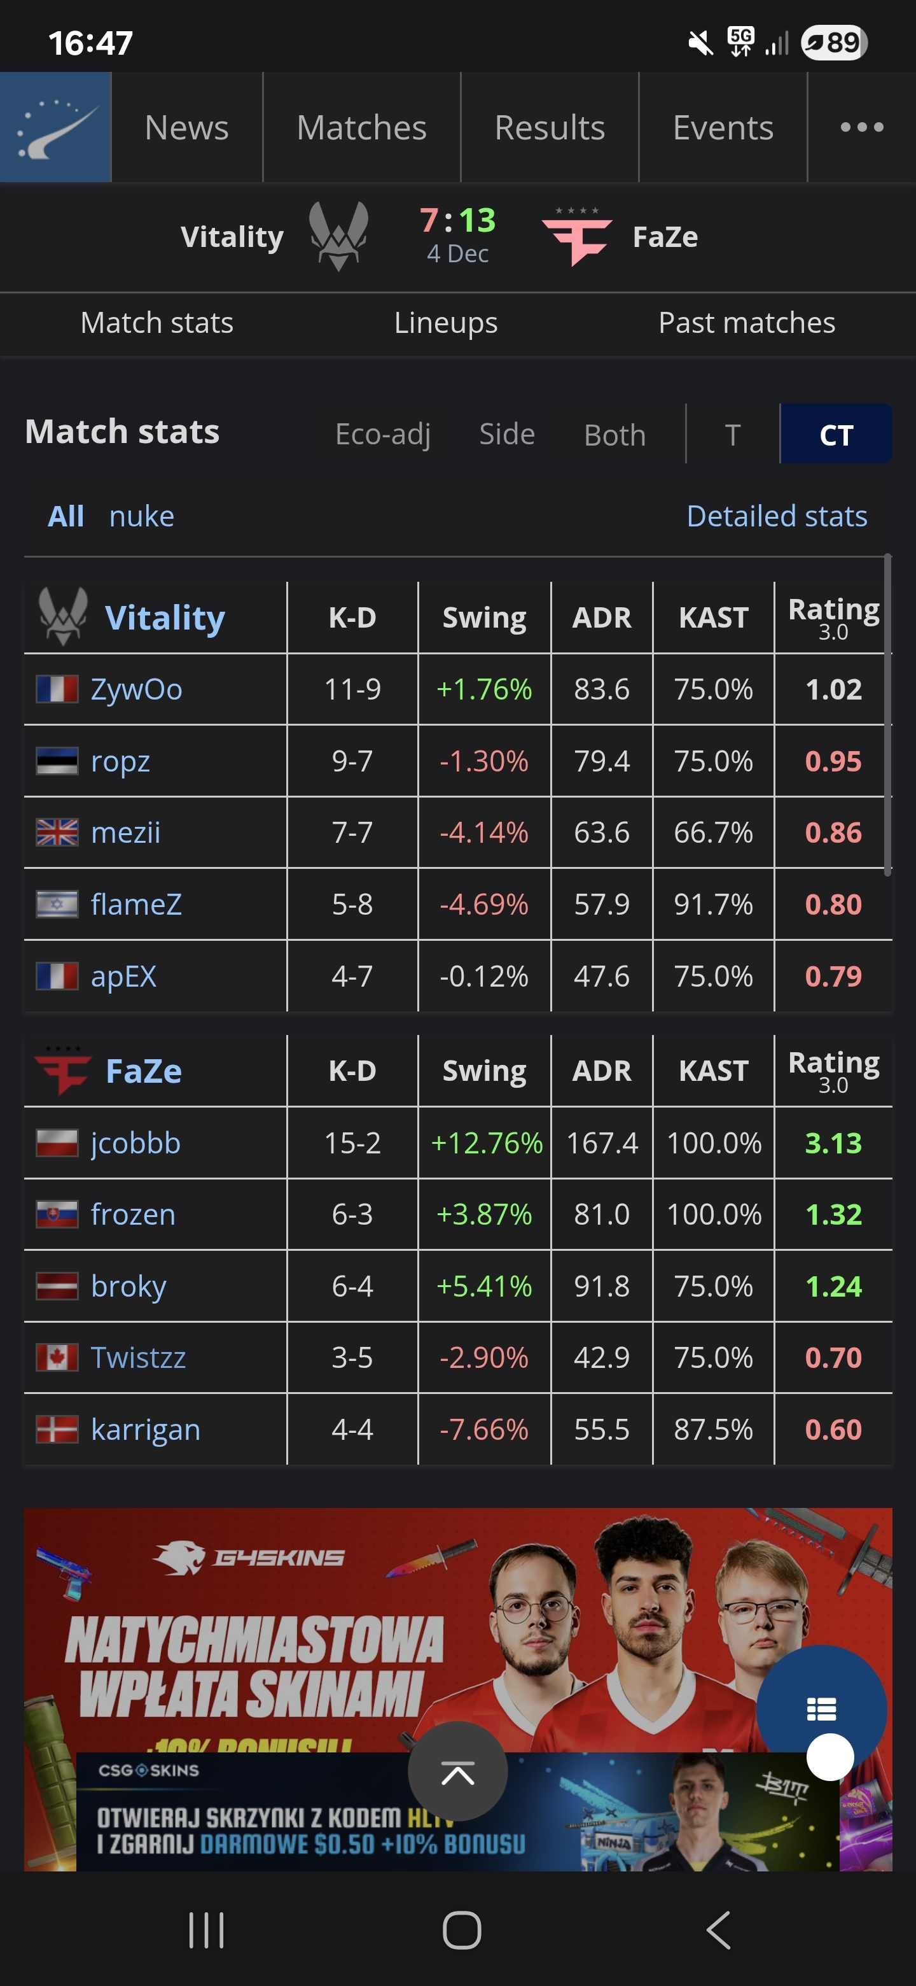Open Android recent apps icon

point(207,1931)
